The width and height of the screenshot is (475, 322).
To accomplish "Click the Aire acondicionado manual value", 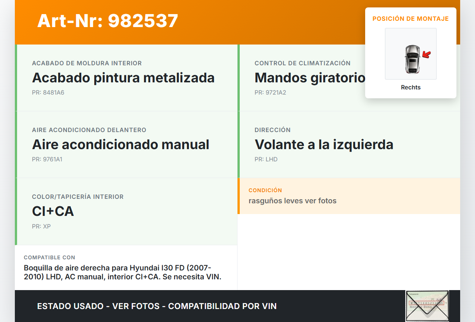I will pyautogui.click(x=121, y=145).
